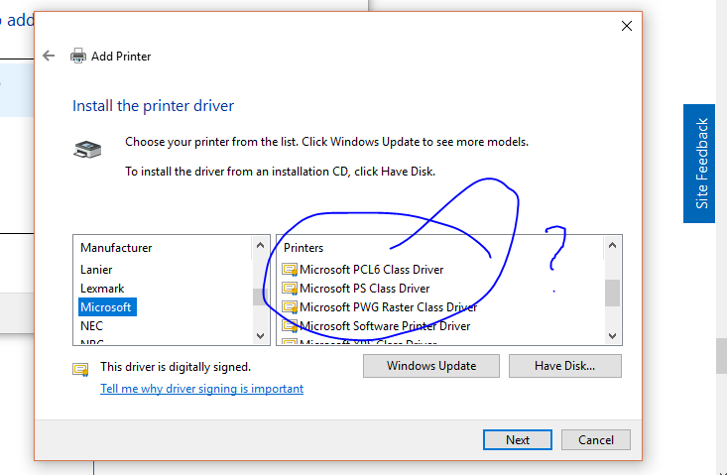The width and height of the screenshot is (727, 475).
Task: Click the background page scrollbar thumb
Action: 721,356
